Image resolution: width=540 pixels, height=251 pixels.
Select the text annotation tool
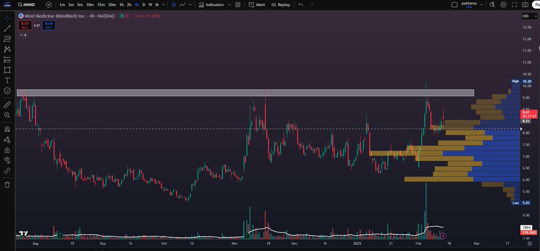[x=7, y=80]
